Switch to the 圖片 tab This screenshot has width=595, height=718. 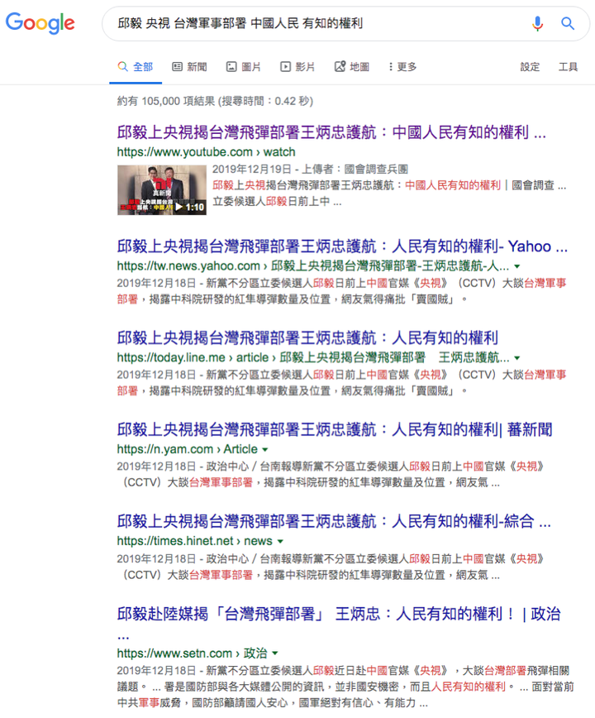point(244,67)
